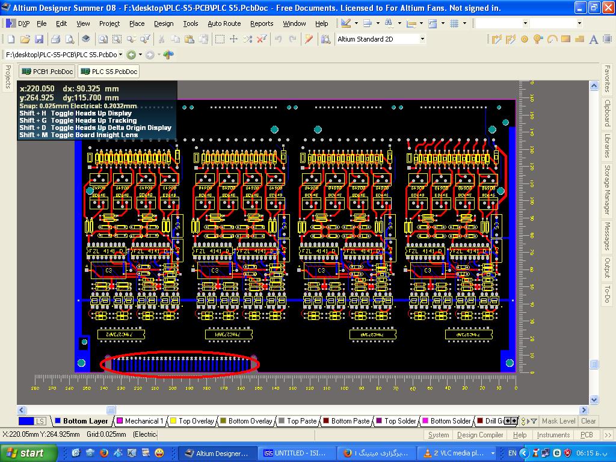616x462 pixels.
Task: Open the Libraries side panel tab
Action: pyautogui.click(x=607, y=146)
